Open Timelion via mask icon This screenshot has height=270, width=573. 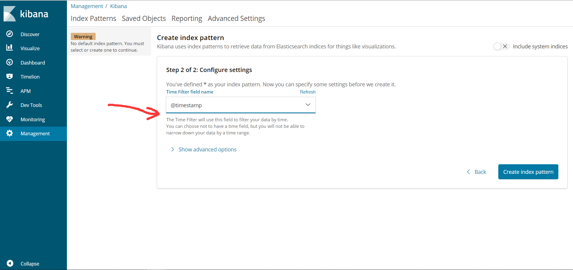[10, 76]
